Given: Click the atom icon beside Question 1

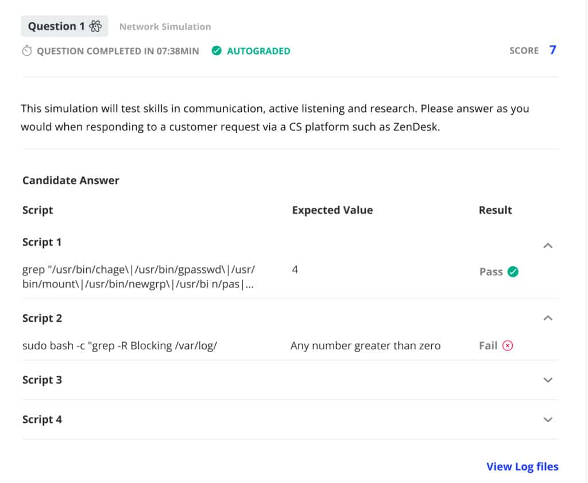Looking at the screenshot, I should 95,26.
